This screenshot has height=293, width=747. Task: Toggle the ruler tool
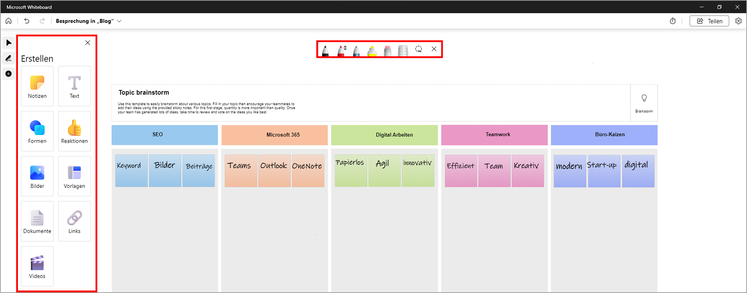coord(403,50)
